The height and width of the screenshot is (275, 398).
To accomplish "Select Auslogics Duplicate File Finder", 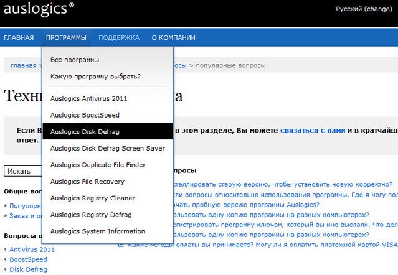I will [x=98, y=165].
